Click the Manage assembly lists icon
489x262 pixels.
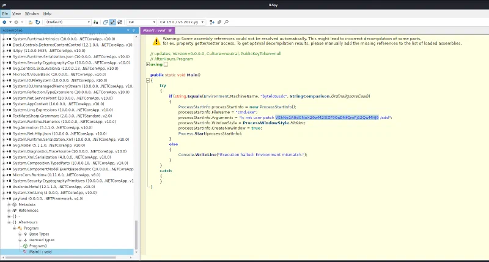(96, 22)
